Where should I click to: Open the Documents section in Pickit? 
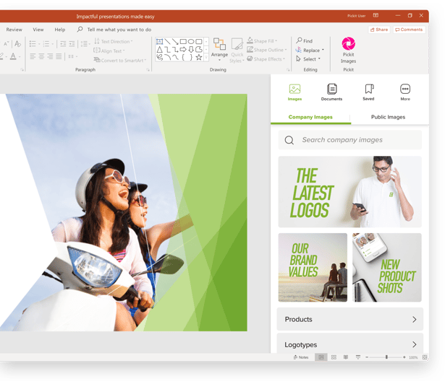(331, 92)
